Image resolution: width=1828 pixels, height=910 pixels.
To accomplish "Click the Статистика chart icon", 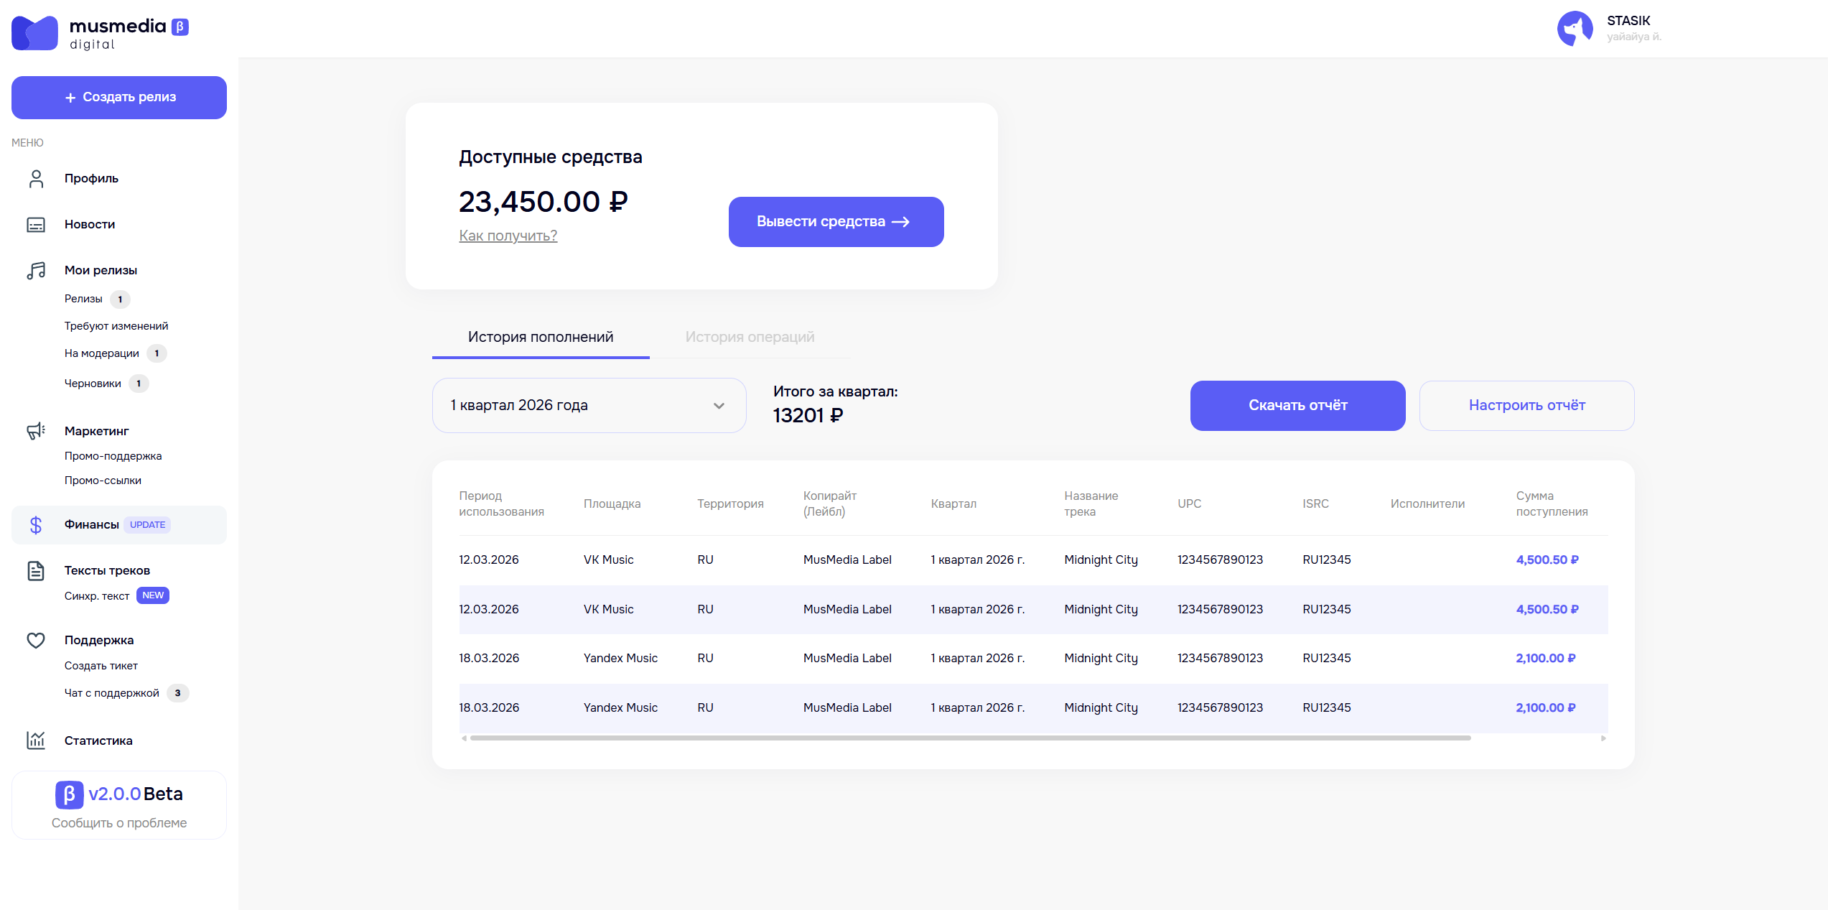I will [x=36, y=740].
